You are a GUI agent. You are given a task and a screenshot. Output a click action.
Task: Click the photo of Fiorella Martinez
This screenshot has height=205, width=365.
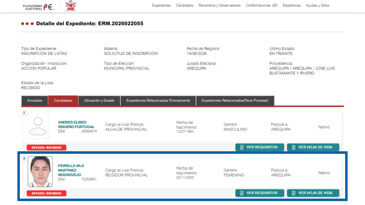click(x=40, y=172)
